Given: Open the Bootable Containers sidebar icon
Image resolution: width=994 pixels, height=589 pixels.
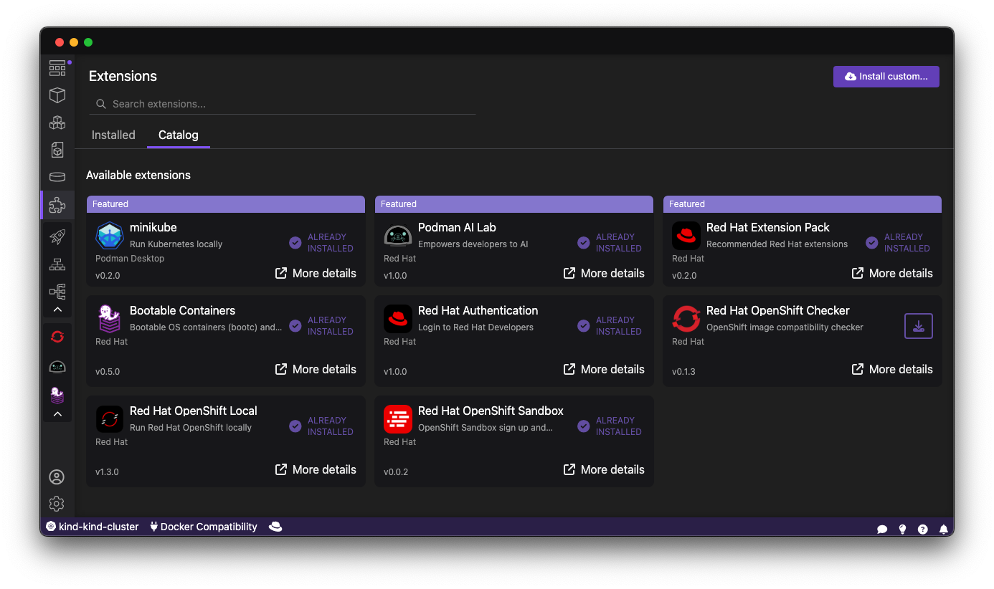Looking at the screenshot, I should coord(57,395).
